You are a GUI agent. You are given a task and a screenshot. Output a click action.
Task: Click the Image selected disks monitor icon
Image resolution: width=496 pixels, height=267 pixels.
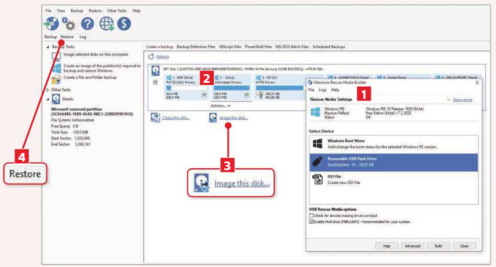coord(57,56)
